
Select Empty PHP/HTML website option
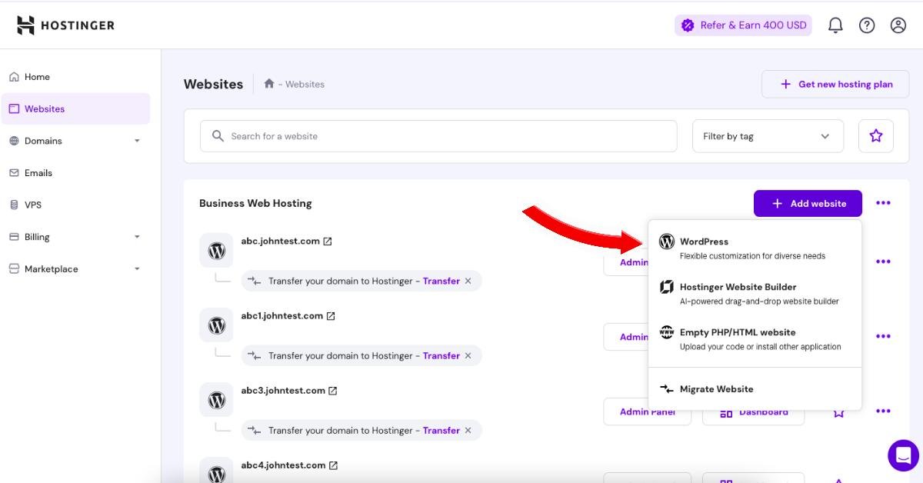(x=755, y=338)
